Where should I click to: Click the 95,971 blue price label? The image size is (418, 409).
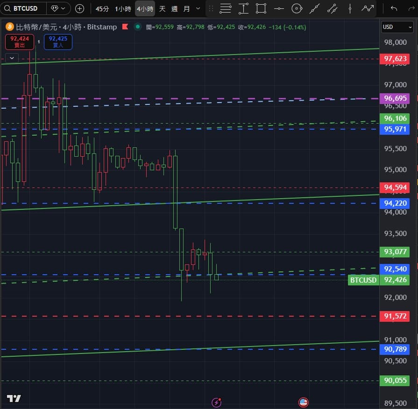coord(395,129)
